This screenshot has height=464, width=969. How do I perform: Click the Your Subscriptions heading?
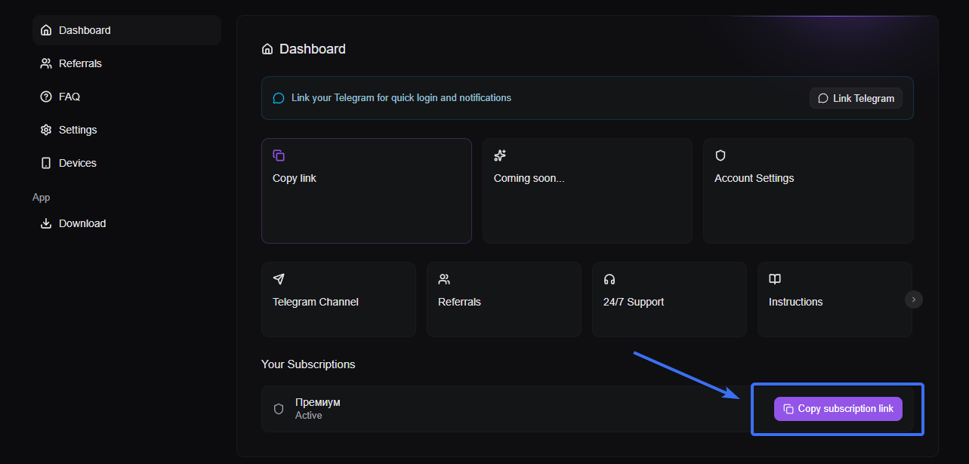point(308,364)
